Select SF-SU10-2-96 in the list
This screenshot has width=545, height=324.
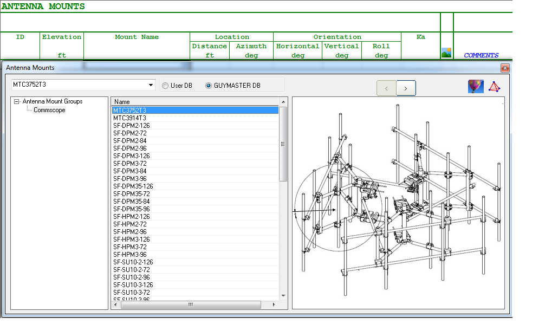195,277
